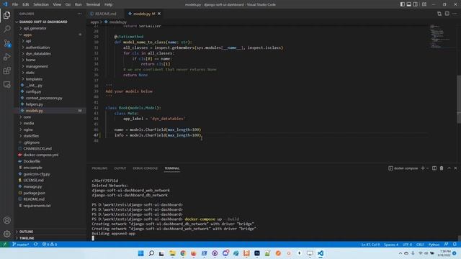This screenshot has width=461, height=259.
Task: Switch to the Output panel tab
Action: click(120, 168)
